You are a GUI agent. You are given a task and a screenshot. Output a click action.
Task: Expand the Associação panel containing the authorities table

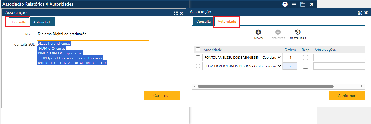tap(360, 13)
